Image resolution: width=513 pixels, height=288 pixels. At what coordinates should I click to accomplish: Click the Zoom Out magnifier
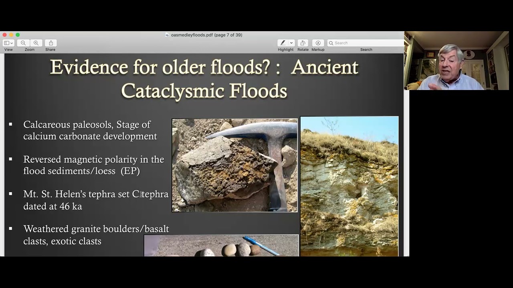(23, 43)
